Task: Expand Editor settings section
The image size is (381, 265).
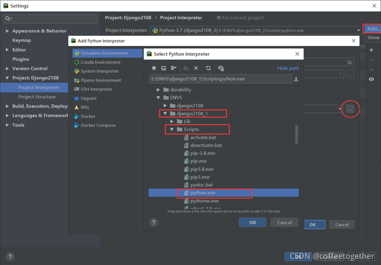Action: tap(7, 50)
